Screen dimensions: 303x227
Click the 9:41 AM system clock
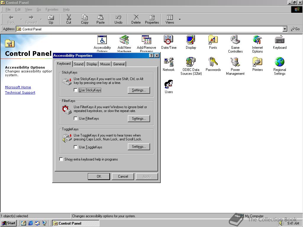tap(293, 223)
